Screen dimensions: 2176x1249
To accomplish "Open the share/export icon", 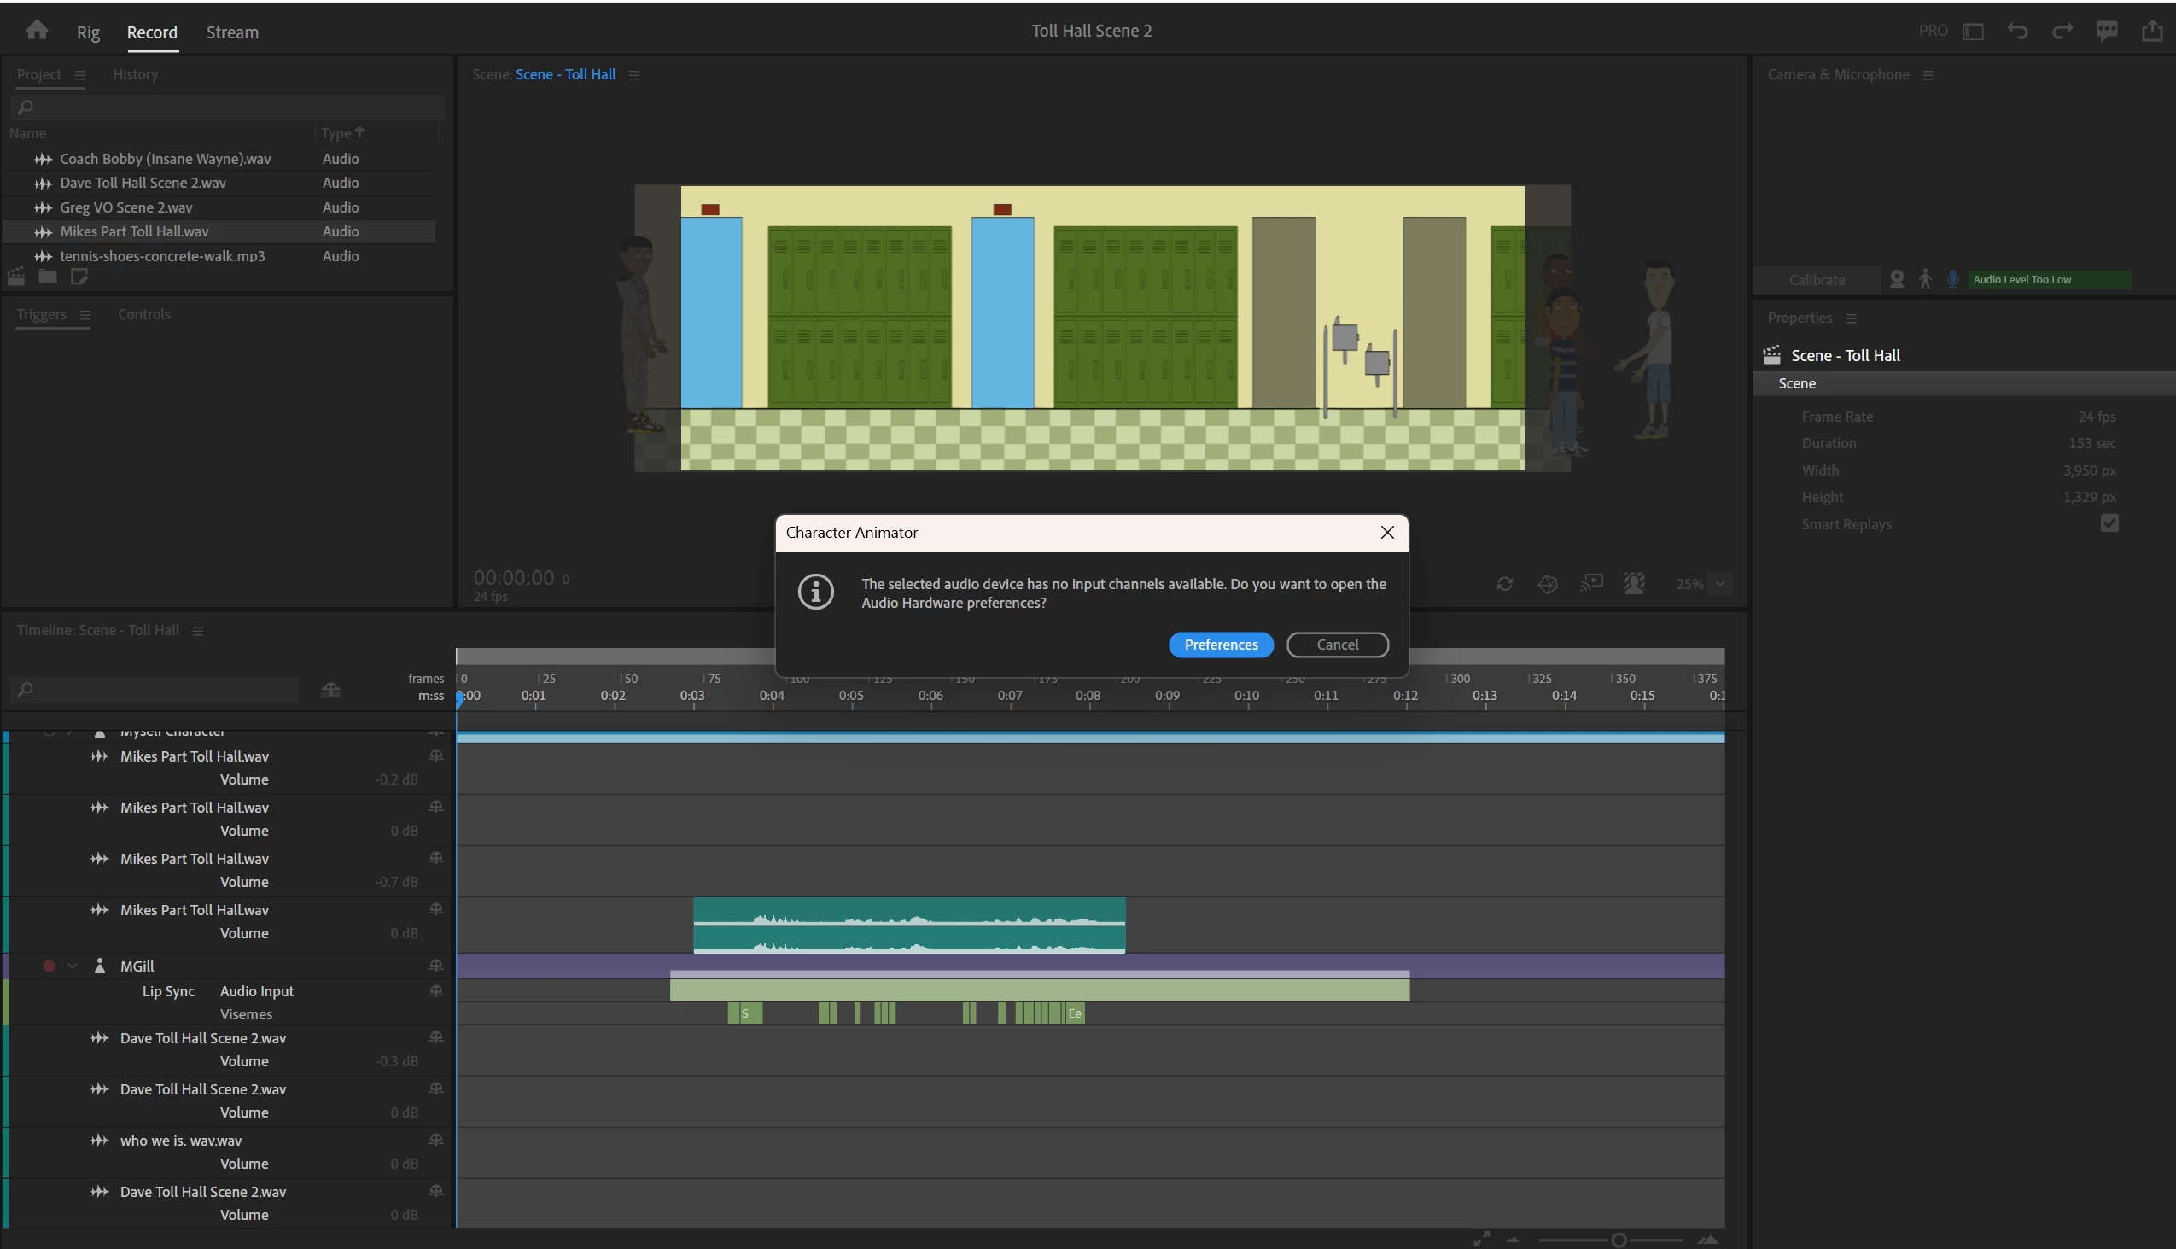I will click(x=2151, y=31).
